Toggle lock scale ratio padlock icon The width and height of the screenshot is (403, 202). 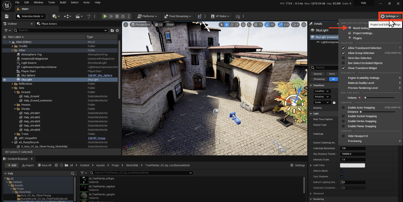click(x=334, y=103)
